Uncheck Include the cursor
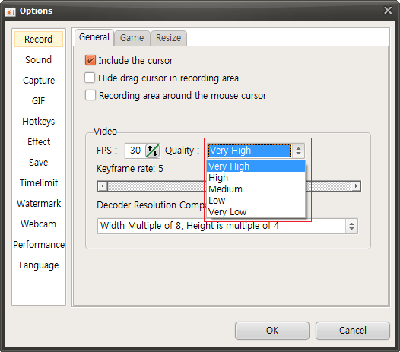400x352 pixels. (x=90, y=61)
